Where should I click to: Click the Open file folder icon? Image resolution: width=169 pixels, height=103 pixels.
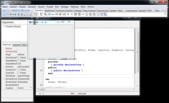tap(11, 10)
